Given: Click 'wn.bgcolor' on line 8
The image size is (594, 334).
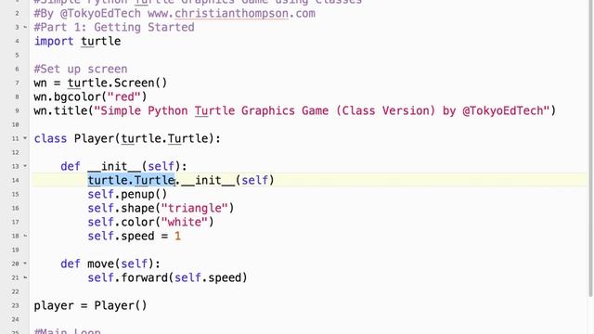Looking at the screenshot, I should click(x=67, y=96).
